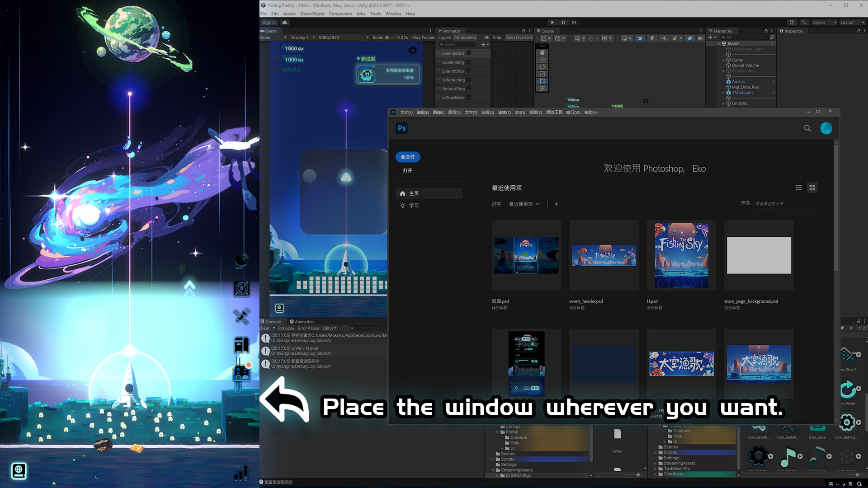Screen dimensions: 868x488
Task: Select the Move tool in Unity's toolbar
Action: pyautogui.click(x=542, y=60)
